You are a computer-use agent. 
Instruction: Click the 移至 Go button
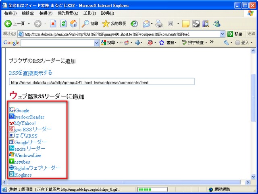[235, 34]
